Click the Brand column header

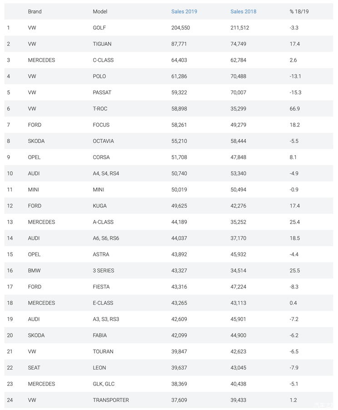(35, 11)
